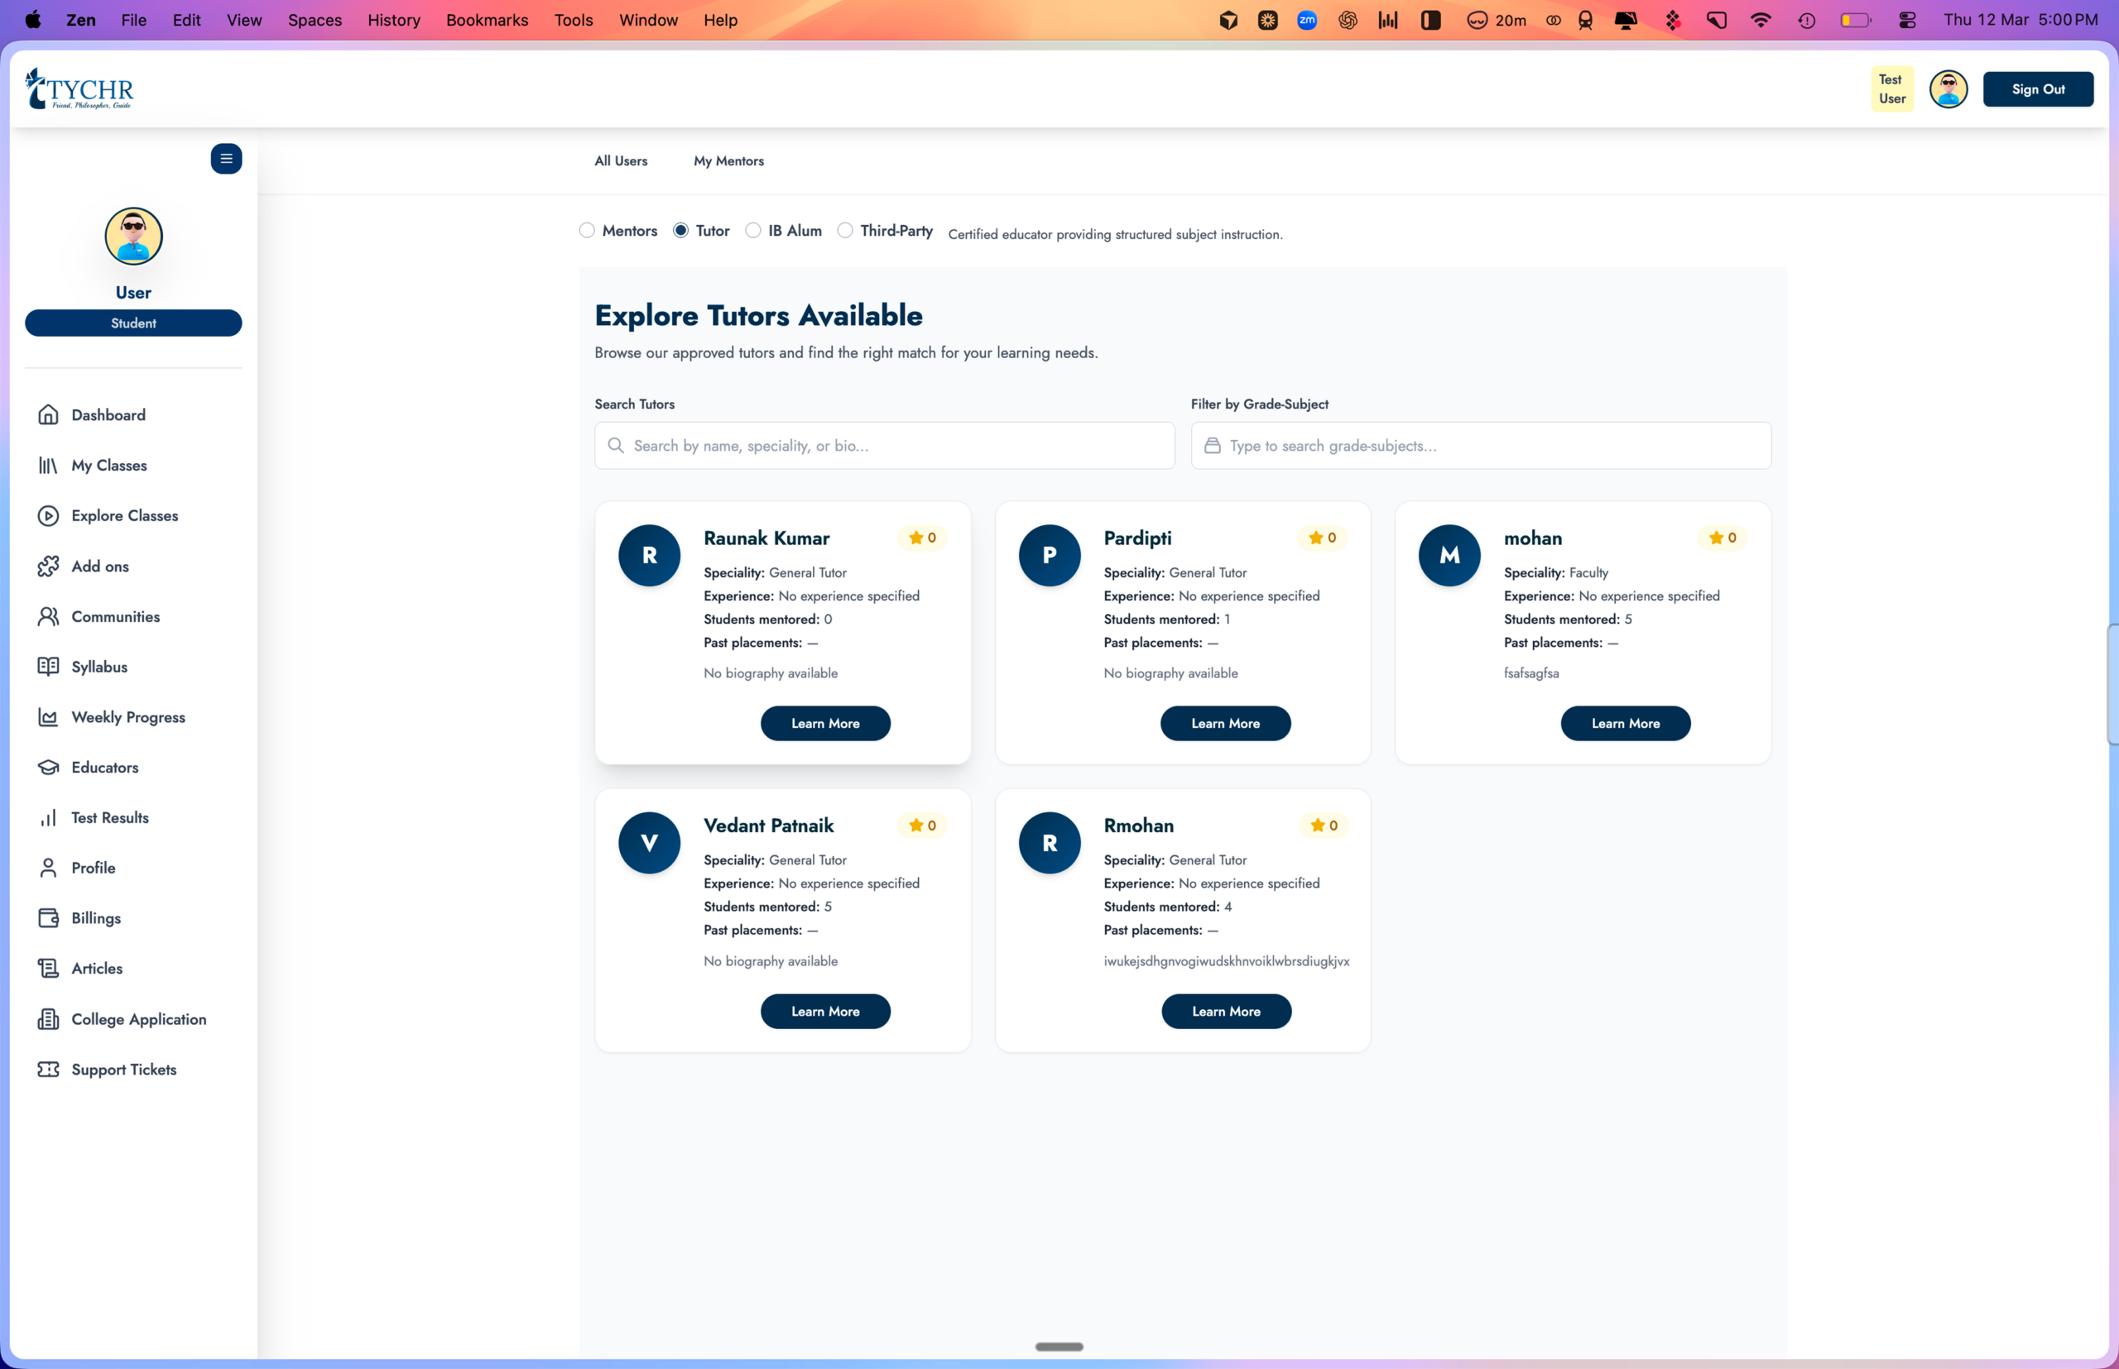The height and width of the screenshot is (1369, 2119).
Task: Click the sidebar collapse hamburger icon
Action: (226, 159)
